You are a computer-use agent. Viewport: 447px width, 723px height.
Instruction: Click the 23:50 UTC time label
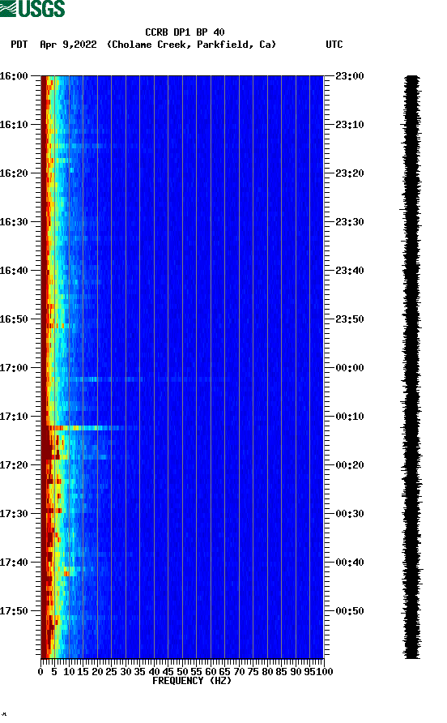[350, 319]
